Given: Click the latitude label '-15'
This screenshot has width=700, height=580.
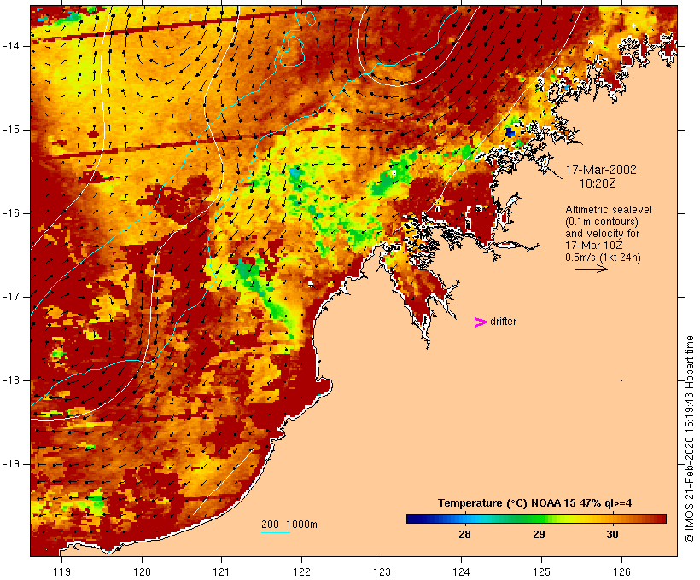Looking at the screenshot, I should 10,130.
